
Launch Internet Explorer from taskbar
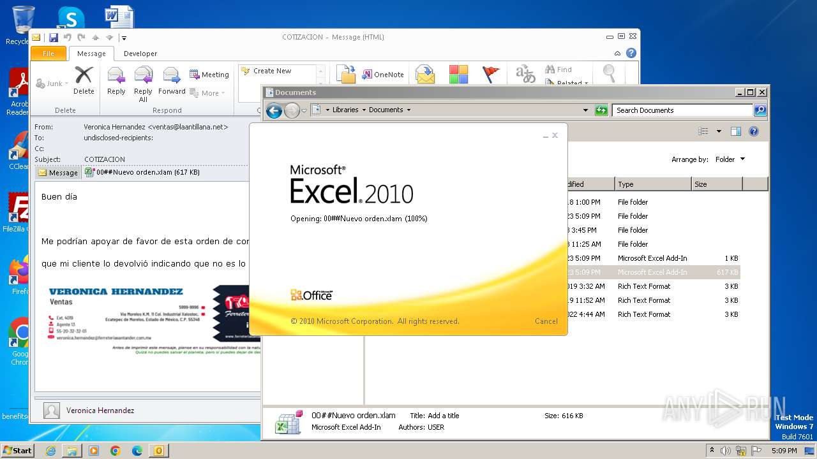coord(50,451)
